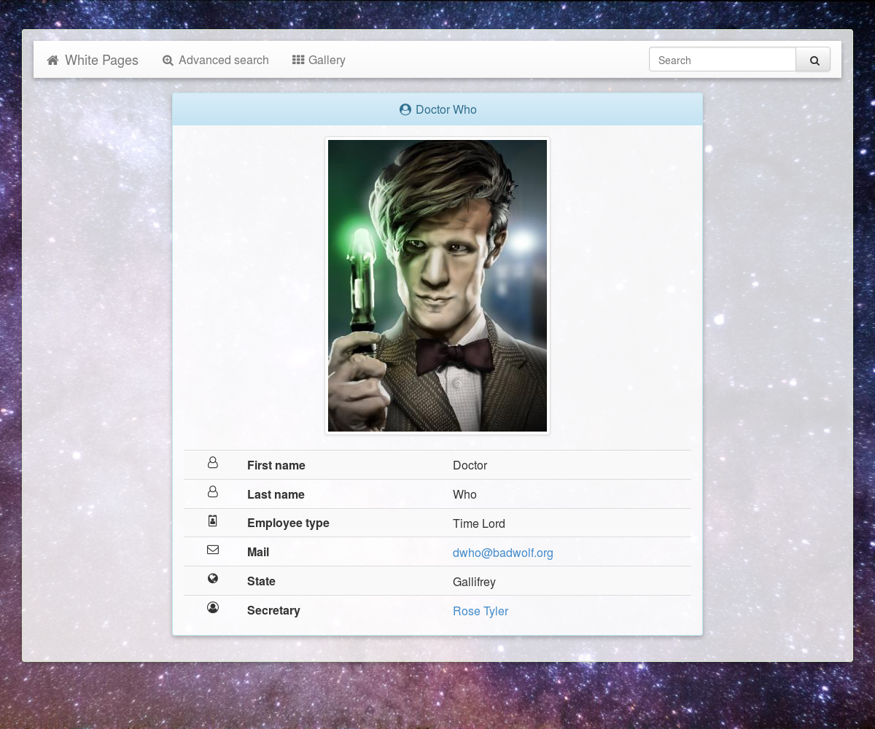Click the envelope icon in the Mail row
Viewport: 875px width, 729px height.
coord(213,550)
